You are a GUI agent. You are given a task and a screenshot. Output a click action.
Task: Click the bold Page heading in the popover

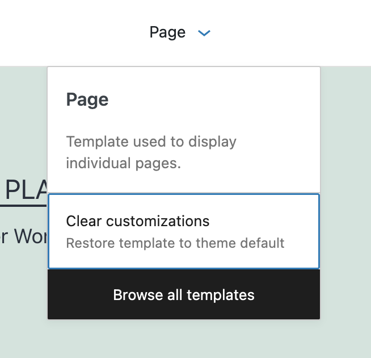point(87,100)
